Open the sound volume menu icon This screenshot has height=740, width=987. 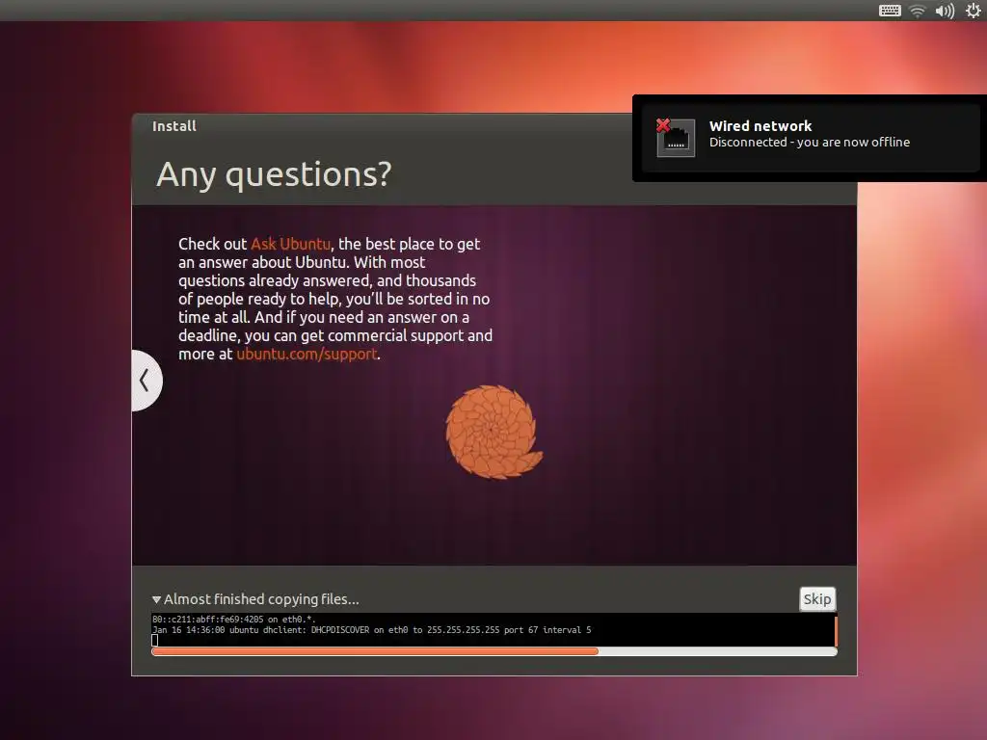pyautogui.click(x=945, y=11)
